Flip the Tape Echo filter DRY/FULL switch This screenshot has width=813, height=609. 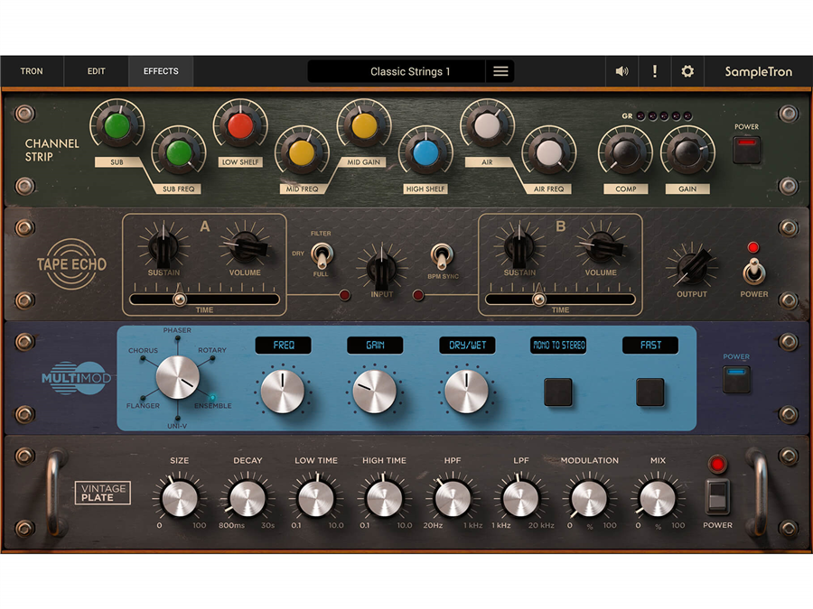pos(322,254)
